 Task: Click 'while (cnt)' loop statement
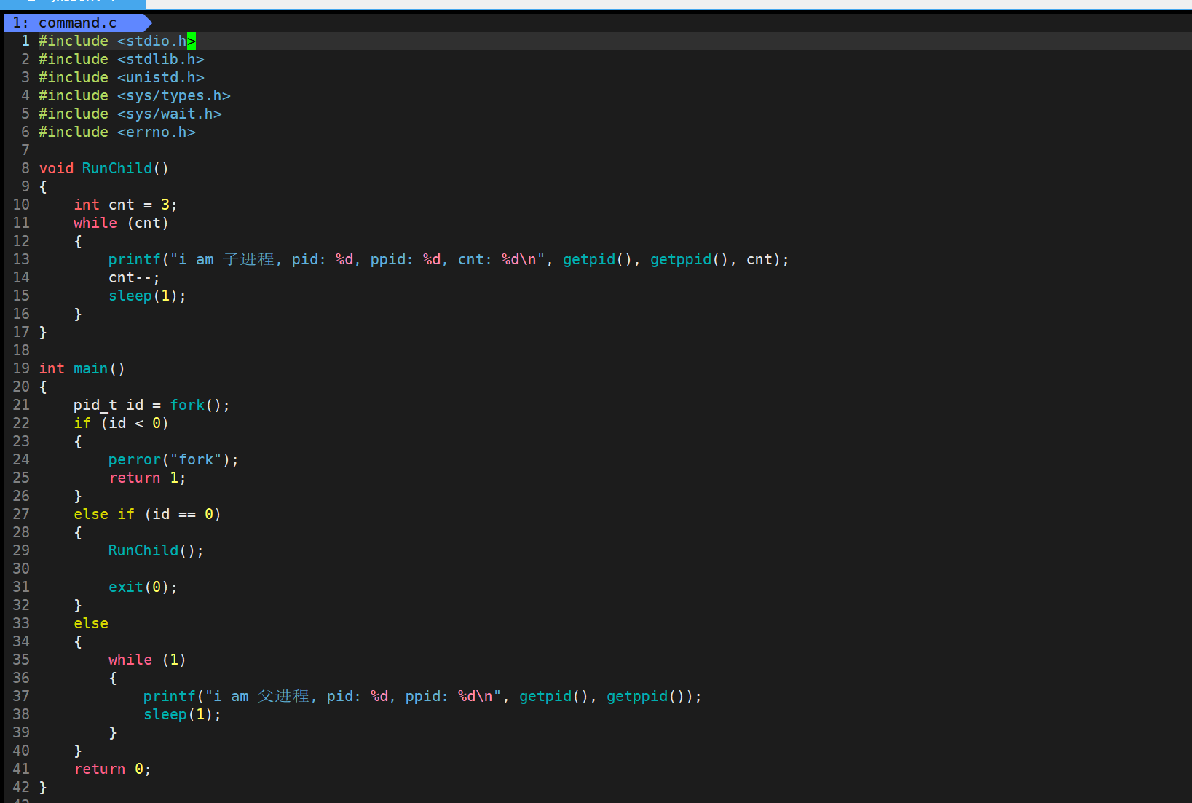(121, 223)
